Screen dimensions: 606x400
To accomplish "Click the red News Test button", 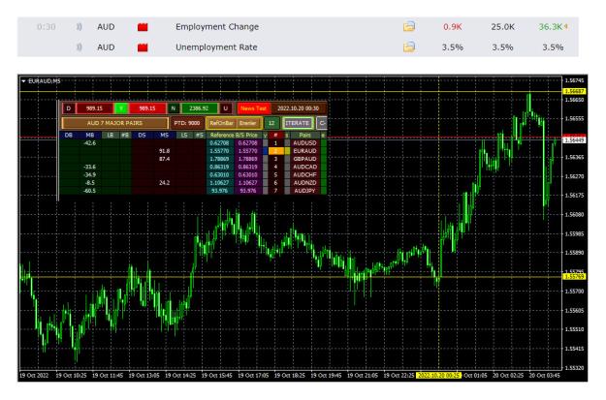I will click(253, 108).
